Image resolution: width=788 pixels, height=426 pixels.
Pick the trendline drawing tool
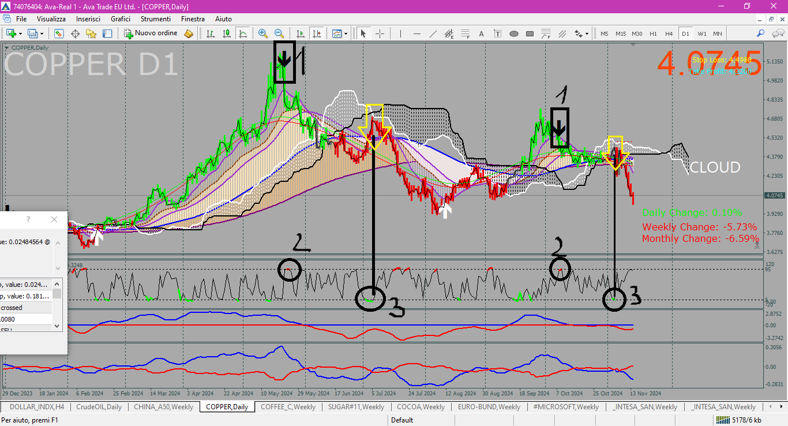tap(433, 33)
